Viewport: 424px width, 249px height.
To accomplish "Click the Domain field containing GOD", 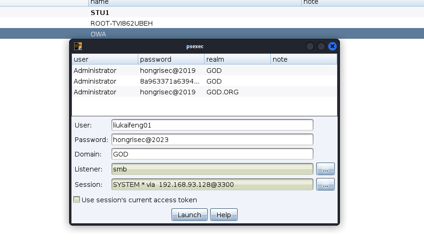I will point(212,154).
